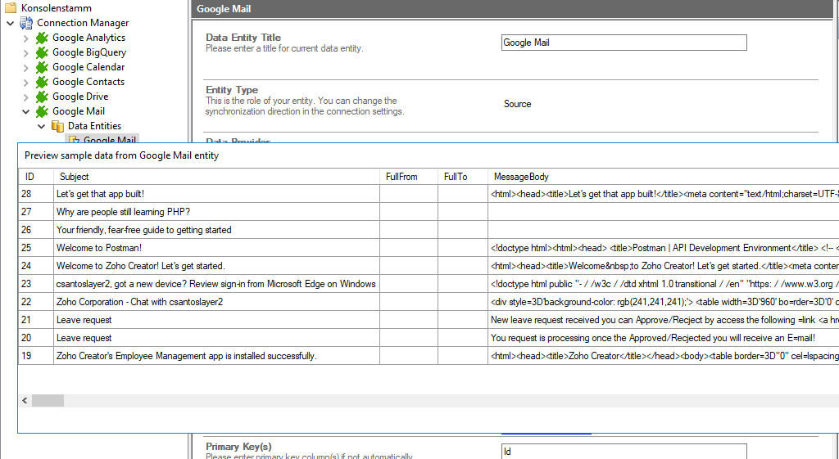The width and height of the screenshot is (839, 459).
Task: Click the Konsolenstamm folder icon
Action: pyautogui.click(x=11, y=8)
